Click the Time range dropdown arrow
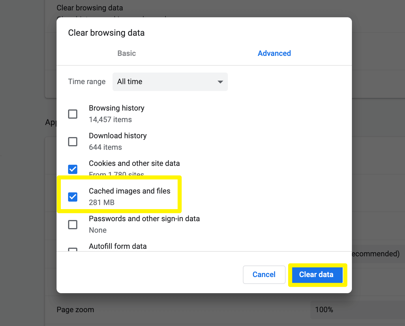This screenshot has width=405, height=326. (220, 82)
